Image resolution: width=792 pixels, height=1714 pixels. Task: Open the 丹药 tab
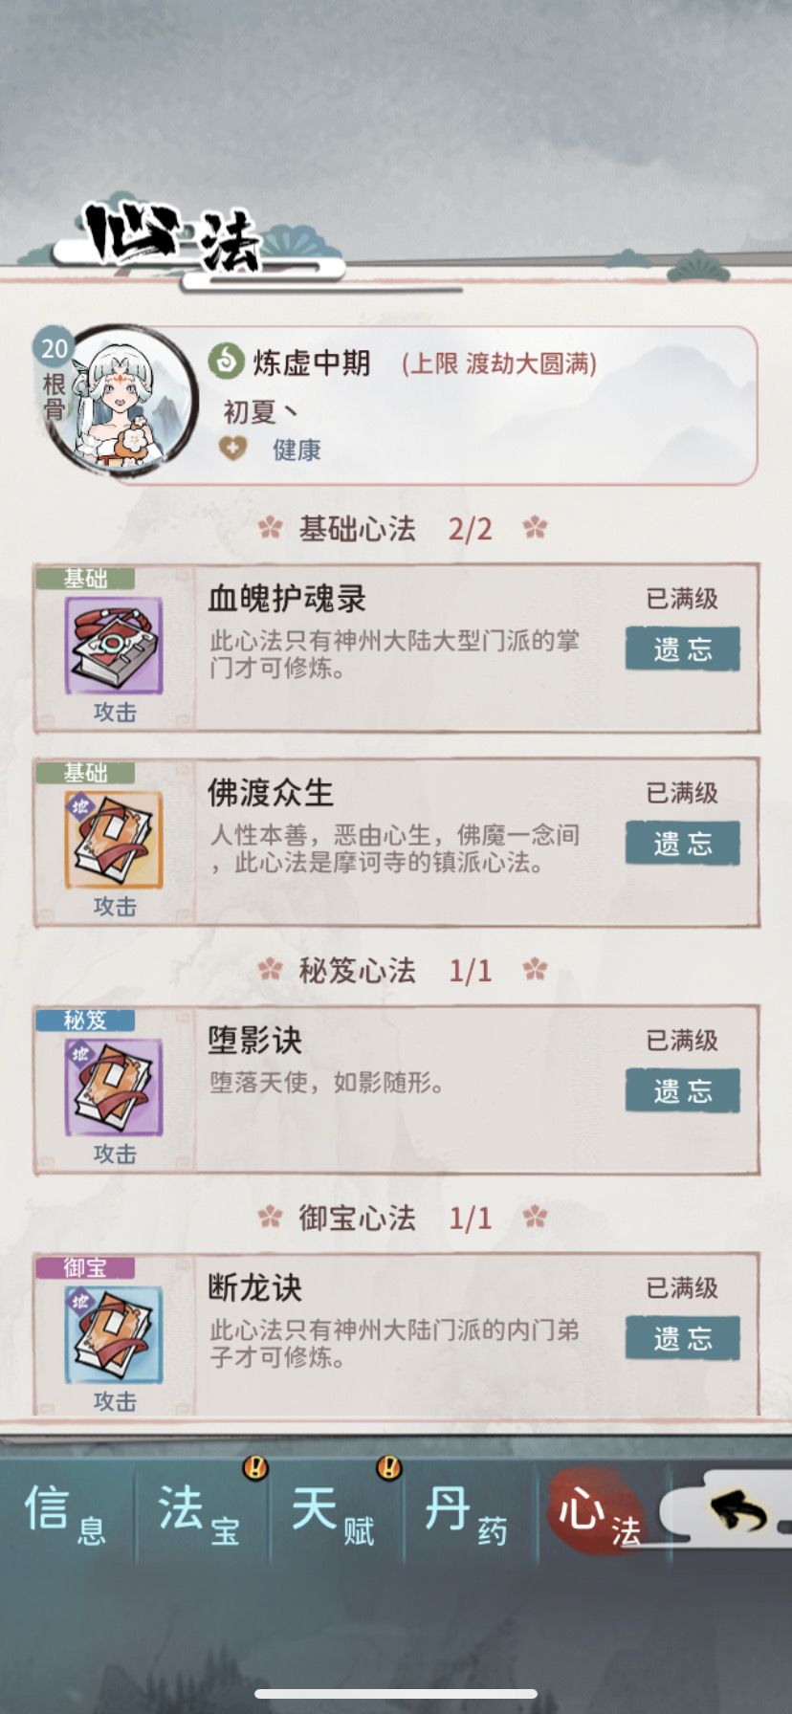[x=468, y=1513]
